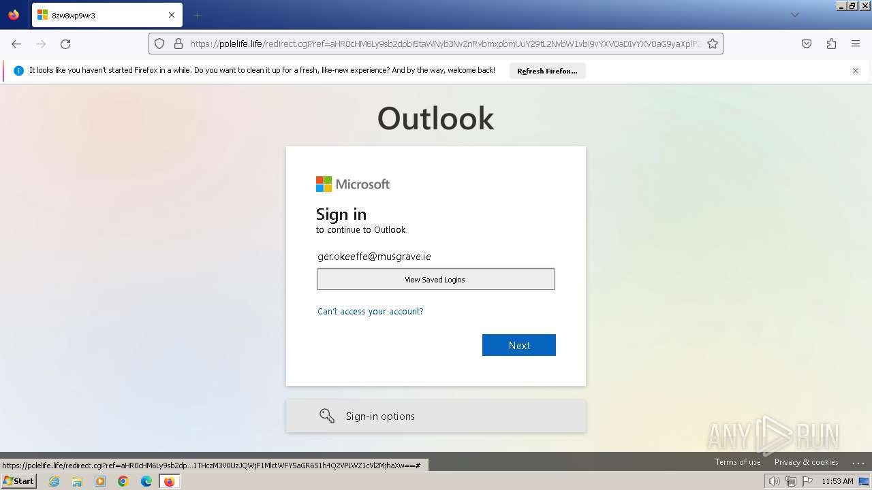Click the key icon beside Sign-in options

tap(327, 416)
